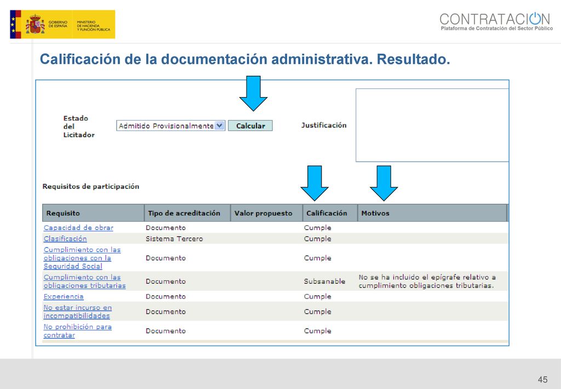Open Cumplimiento con obligaciones tributarias link
The height and width of the screenshot is (389, 561).
(x=84, y=281)
